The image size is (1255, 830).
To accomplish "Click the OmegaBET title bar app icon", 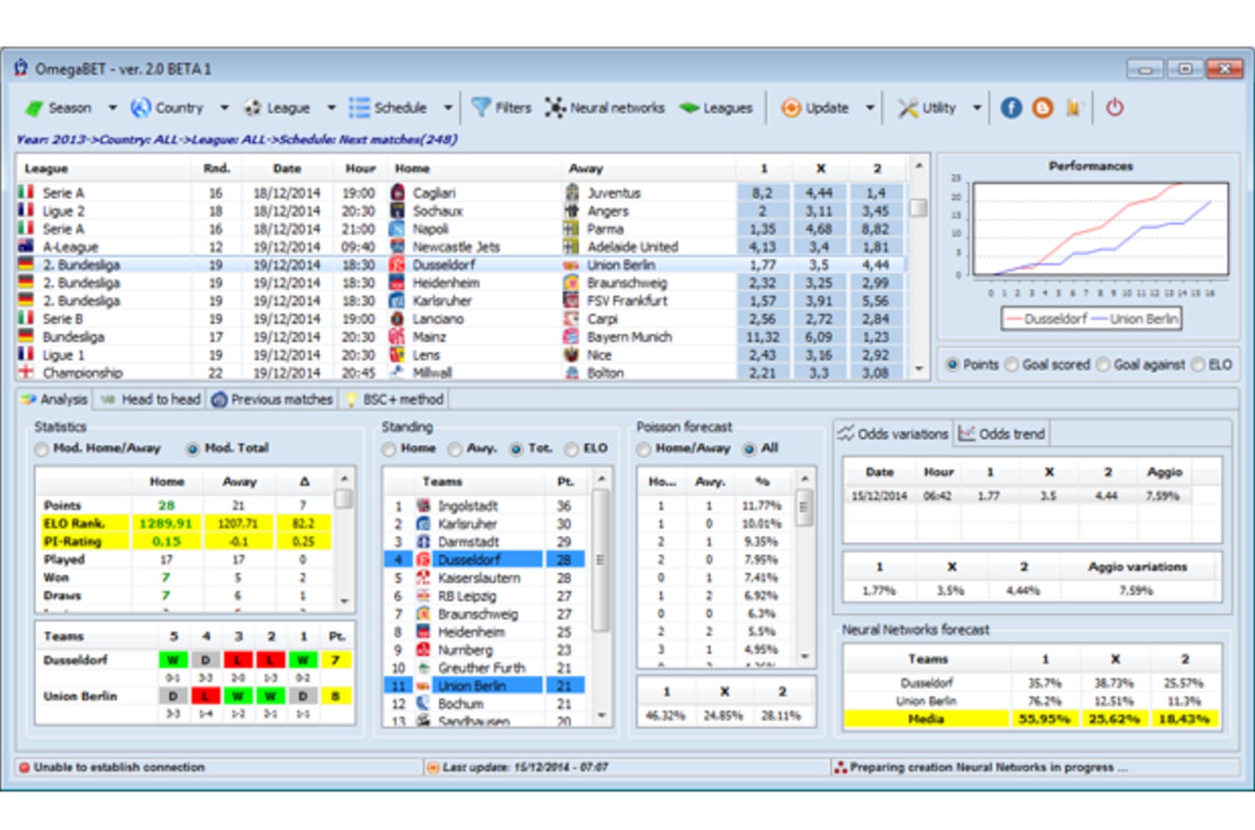I will (21, 68).
